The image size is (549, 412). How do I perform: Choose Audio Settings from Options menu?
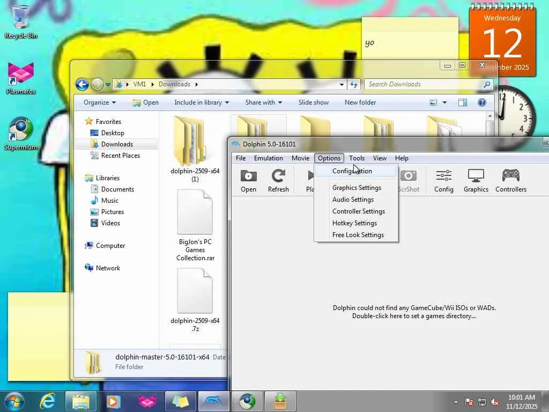[356, 200]
